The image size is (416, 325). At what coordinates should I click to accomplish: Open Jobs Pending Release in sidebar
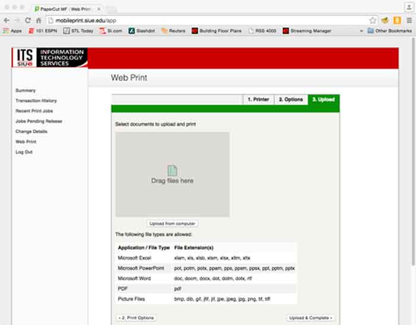[x=39, y=121]
